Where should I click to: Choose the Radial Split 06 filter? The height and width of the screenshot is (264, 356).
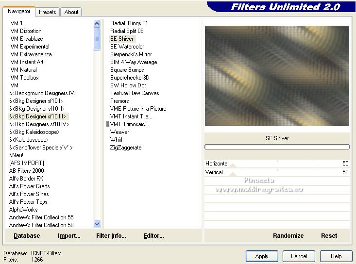coord(127,31)
